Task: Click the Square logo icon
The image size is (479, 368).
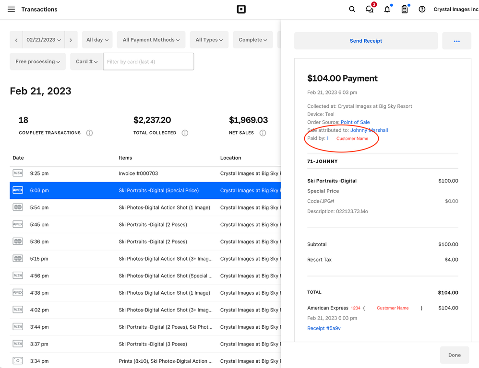Action: pyautogui.click(x=241, y=9)
